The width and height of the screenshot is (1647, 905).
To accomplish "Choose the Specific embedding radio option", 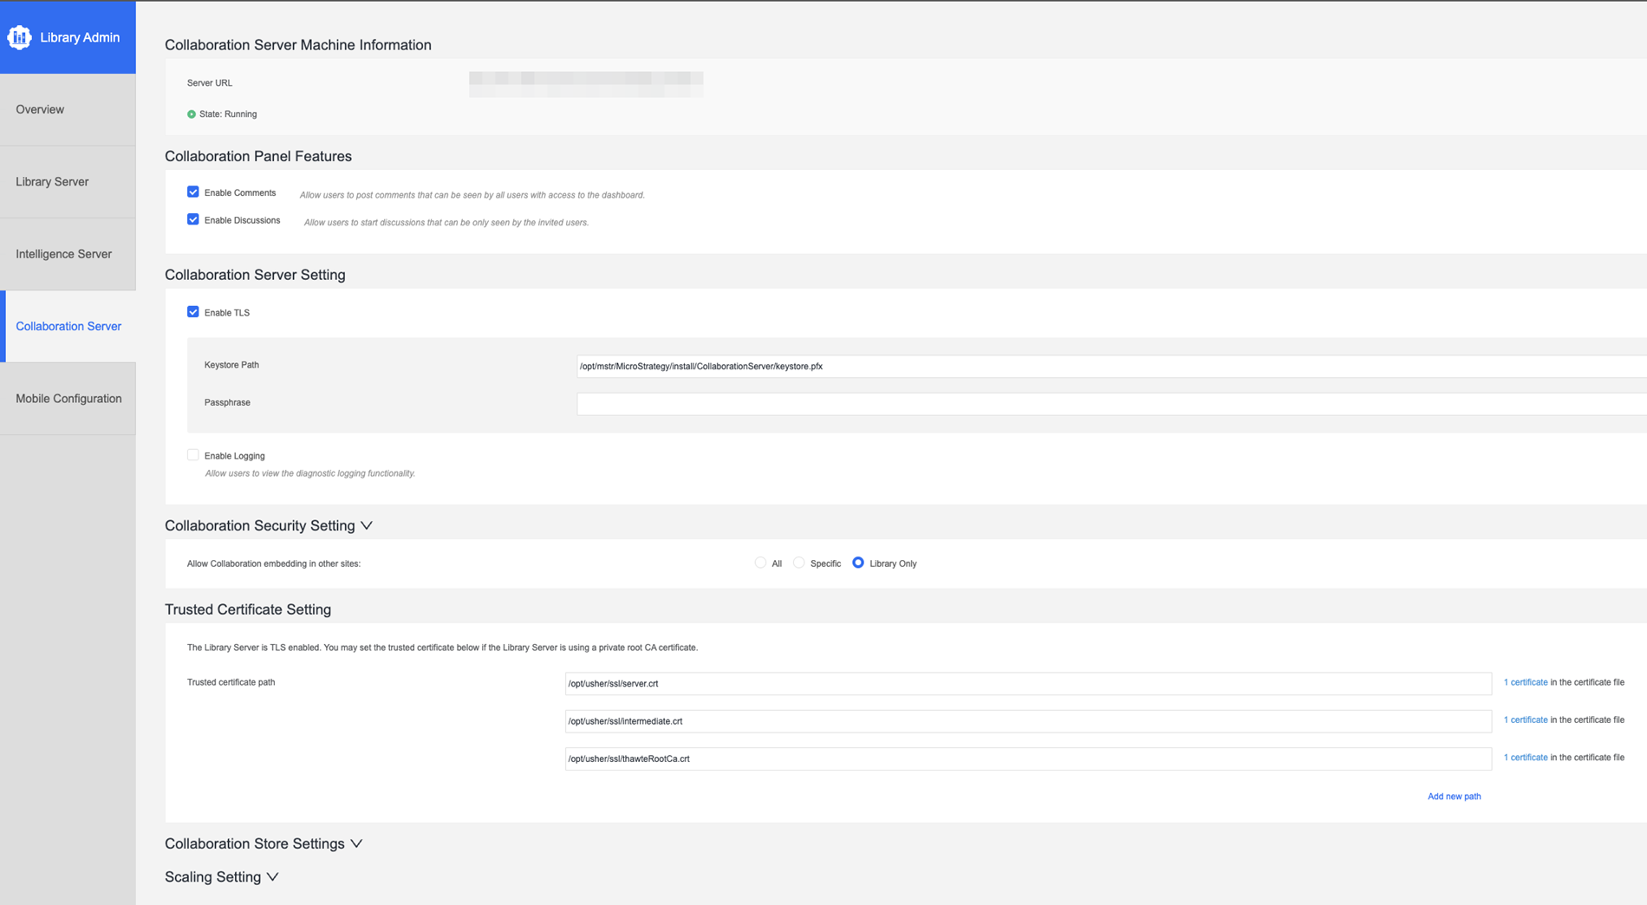I will pyautogui.click(x=799, y=563).
